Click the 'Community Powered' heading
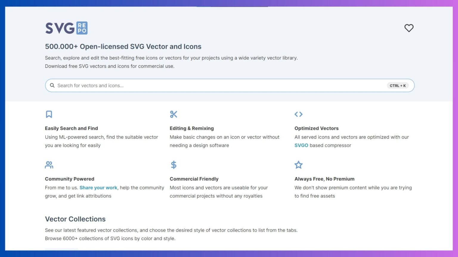The image size is (458, 257). (x=69, y=179)
